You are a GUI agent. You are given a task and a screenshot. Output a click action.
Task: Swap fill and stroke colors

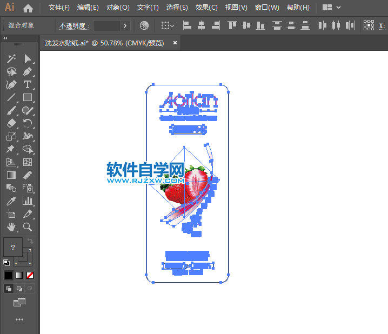(30, 241)
